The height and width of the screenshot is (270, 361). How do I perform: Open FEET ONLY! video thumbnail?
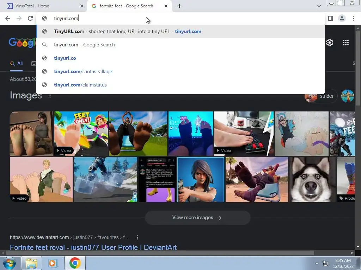tap(81, 133)
